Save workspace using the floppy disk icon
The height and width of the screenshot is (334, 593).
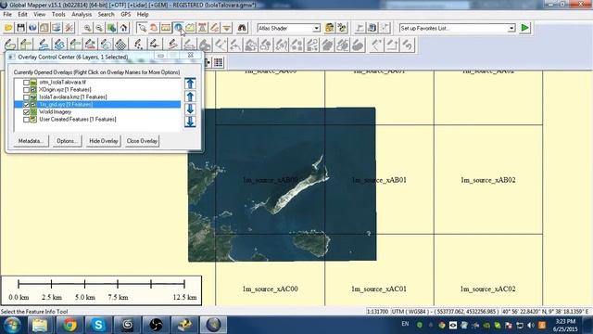point(20,28)
